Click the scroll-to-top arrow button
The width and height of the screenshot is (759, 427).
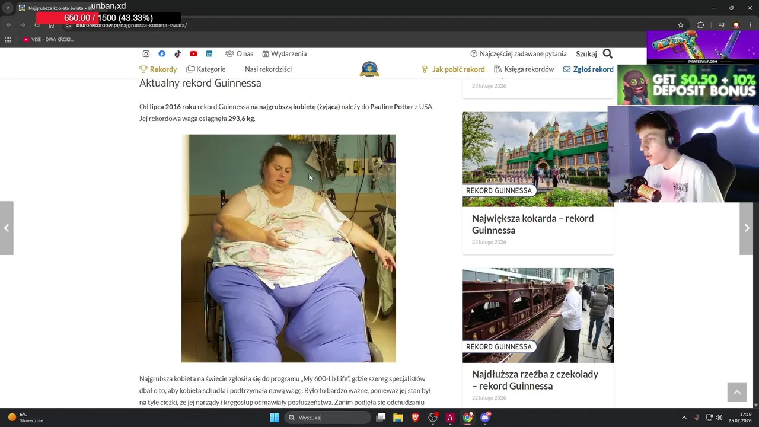[x=737, y=392]
